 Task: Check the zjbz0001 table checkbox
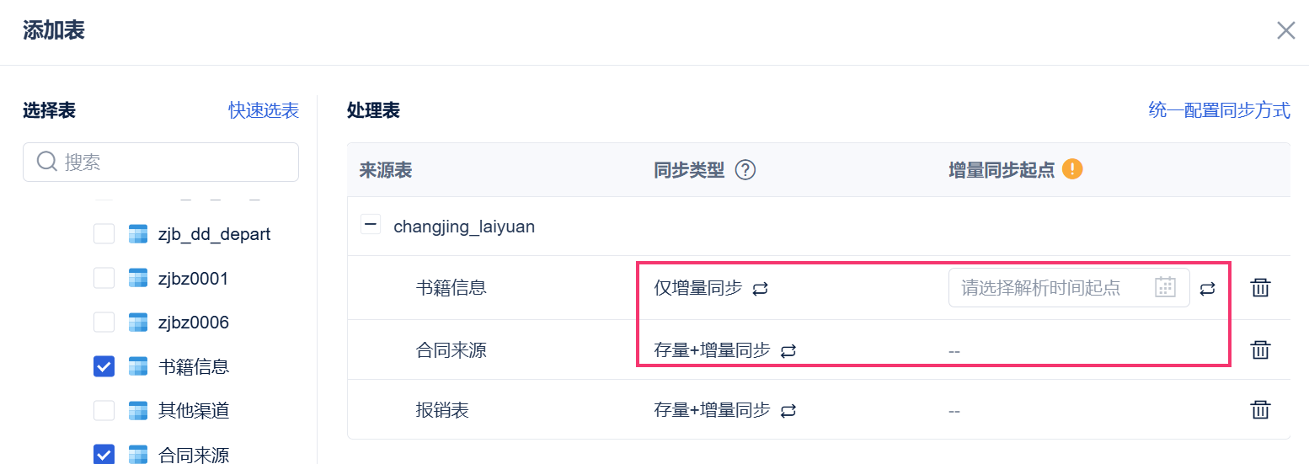(x=104, y=278)
